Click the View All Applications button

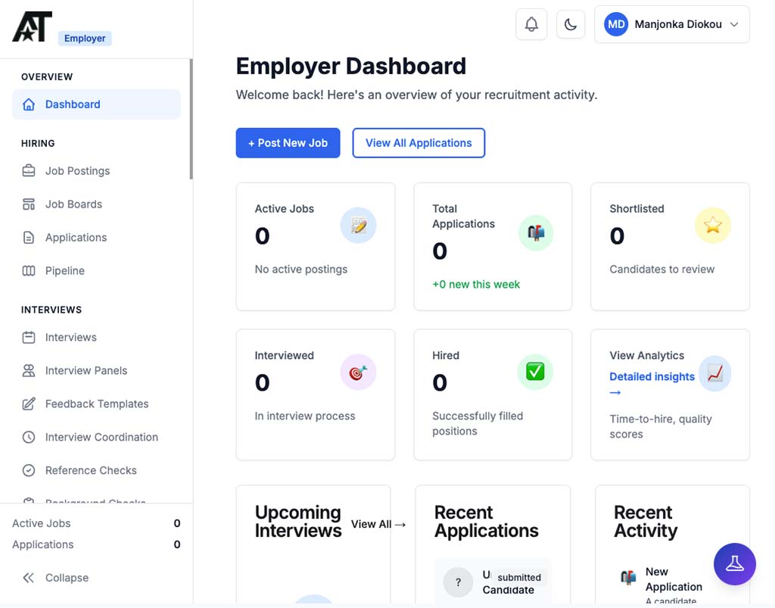[x=419, y=143]
